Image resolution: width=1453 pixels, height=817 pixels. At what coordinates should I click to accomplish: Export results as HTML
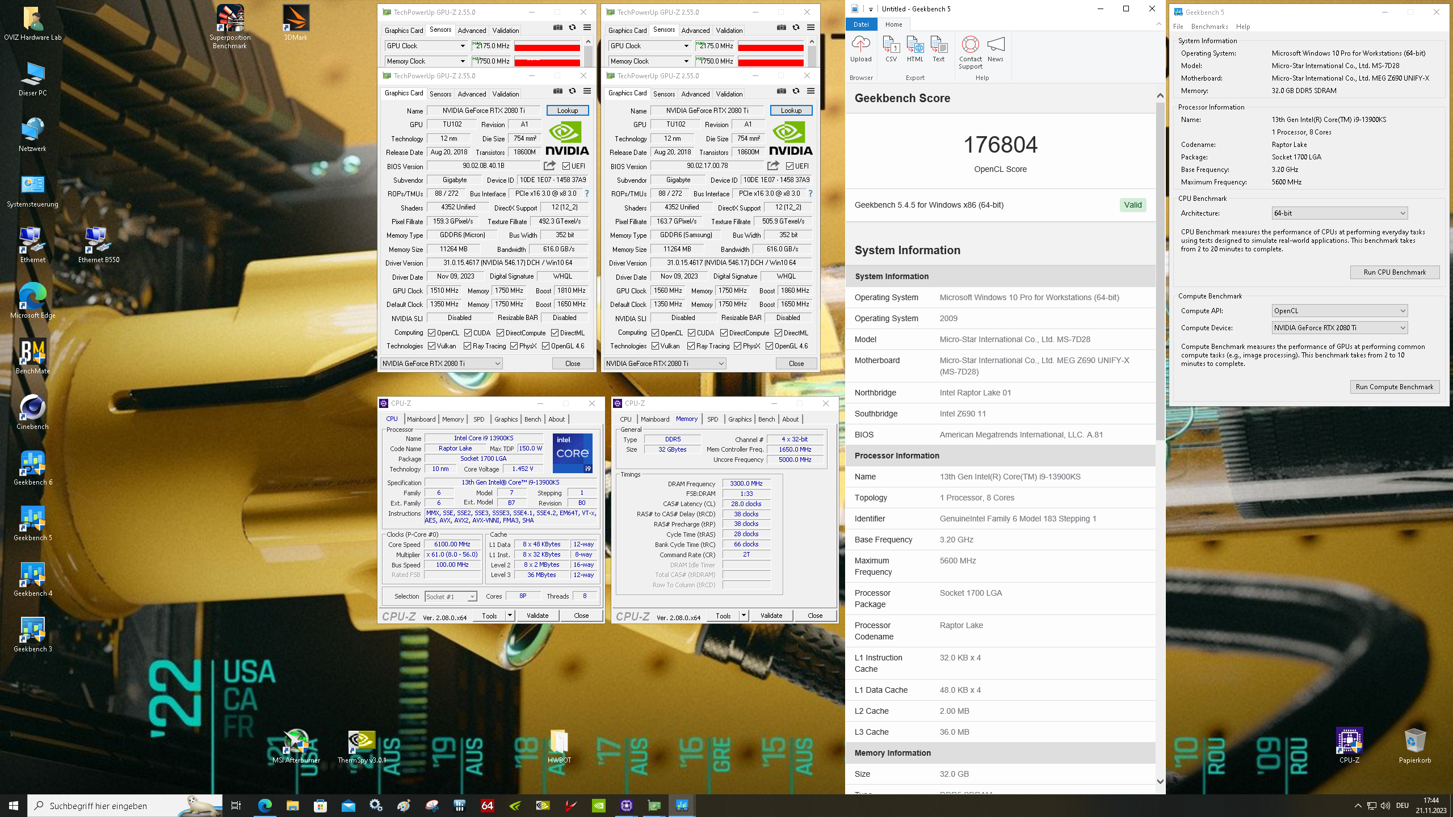click(x=915, y=49)
